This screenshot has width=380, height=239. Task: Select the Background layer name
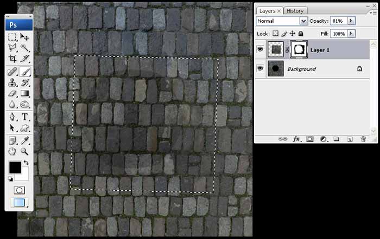(301, 69)
